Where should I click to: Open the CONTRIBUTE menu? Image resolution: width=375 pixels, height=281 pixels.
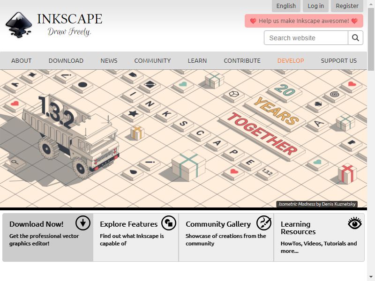click(242, 61)
